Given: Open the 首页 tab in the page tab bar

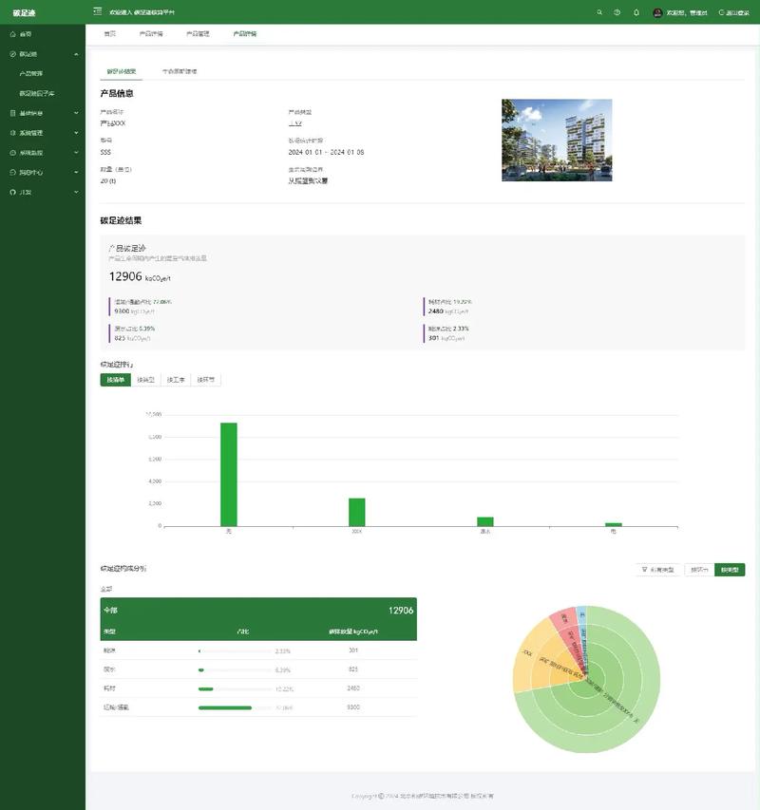Looking at the screenshot, I should coord(109,33).
